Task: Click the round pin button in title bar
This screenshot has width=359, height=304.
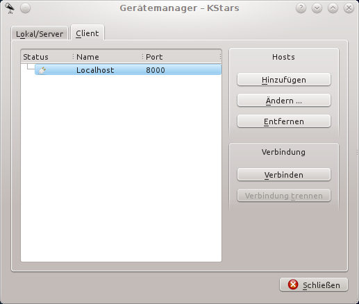Action: pyautogui.click(x=25, y=8)
